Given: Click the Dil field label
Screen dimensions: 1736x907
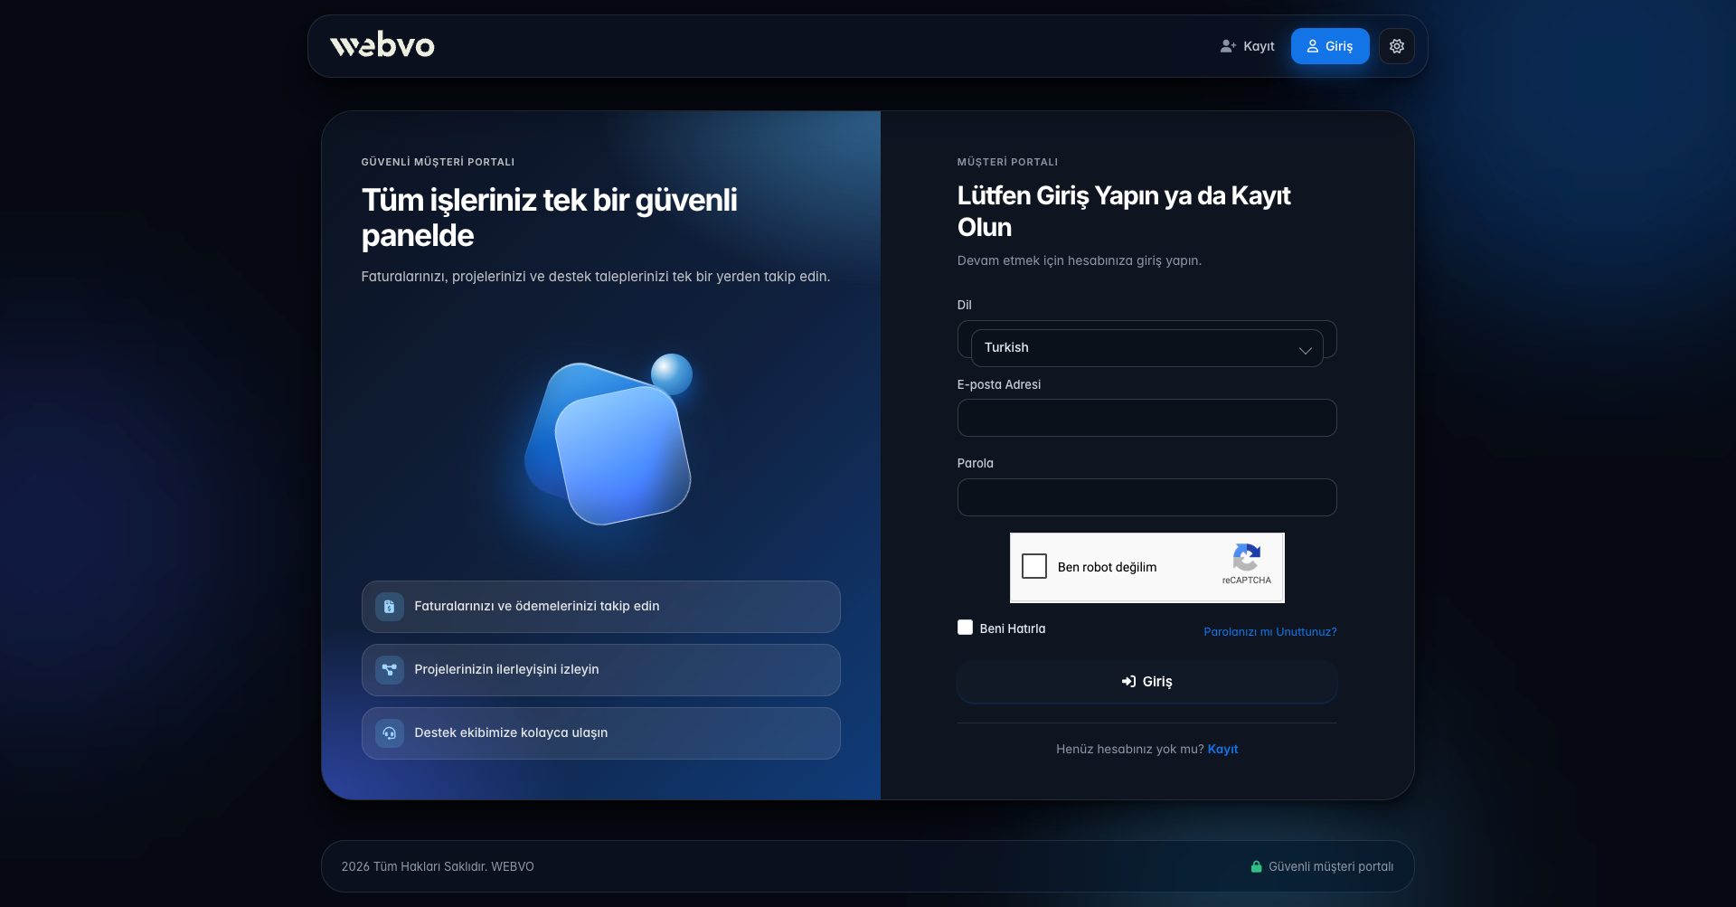Looking at the screenshot, I should click(964, 305).
